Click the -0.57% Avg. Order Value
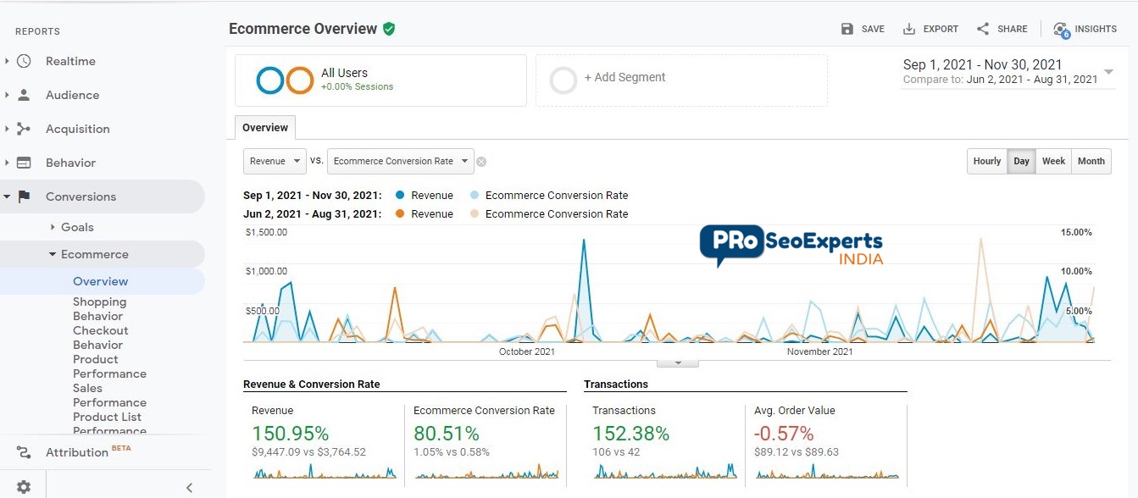Viewport: 1138px width, 498px height. [x=784, y=434]
